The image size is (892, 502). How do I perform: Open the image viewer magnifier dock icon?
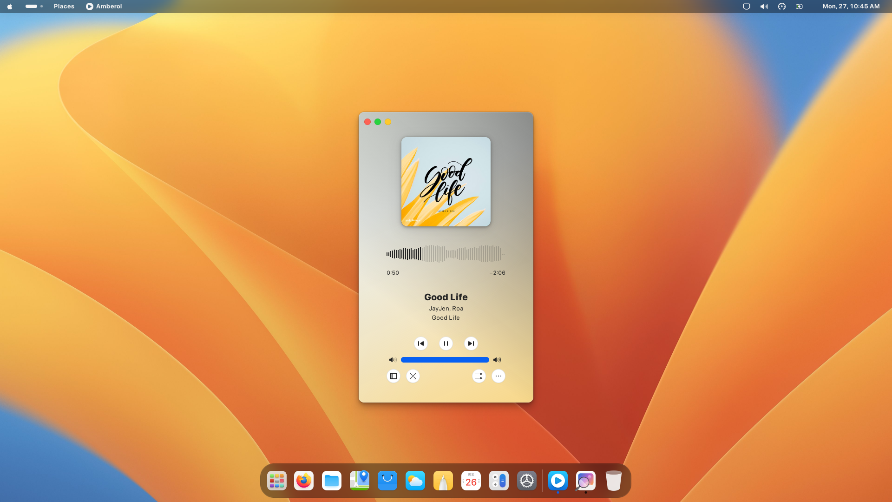tap(586, 481)
